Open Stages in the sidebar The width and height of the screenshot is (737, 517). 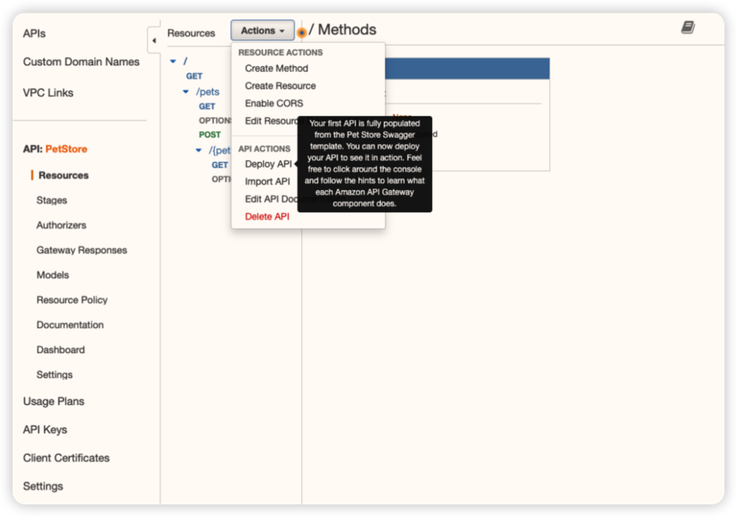(x=51, y=200)
